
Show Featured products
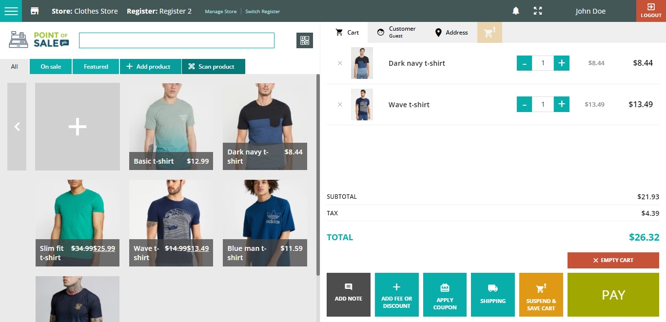(x=96, y=67)
